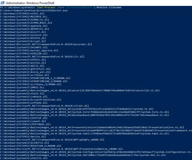This screenshot has width=192, height=160.
Task: Click the Get-Process cmdlet in command line
Action: (x=47, y=7)
